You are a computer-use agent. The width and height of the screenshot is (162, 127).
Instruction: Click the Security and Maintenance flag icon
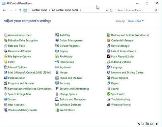(x=57, y=89)
